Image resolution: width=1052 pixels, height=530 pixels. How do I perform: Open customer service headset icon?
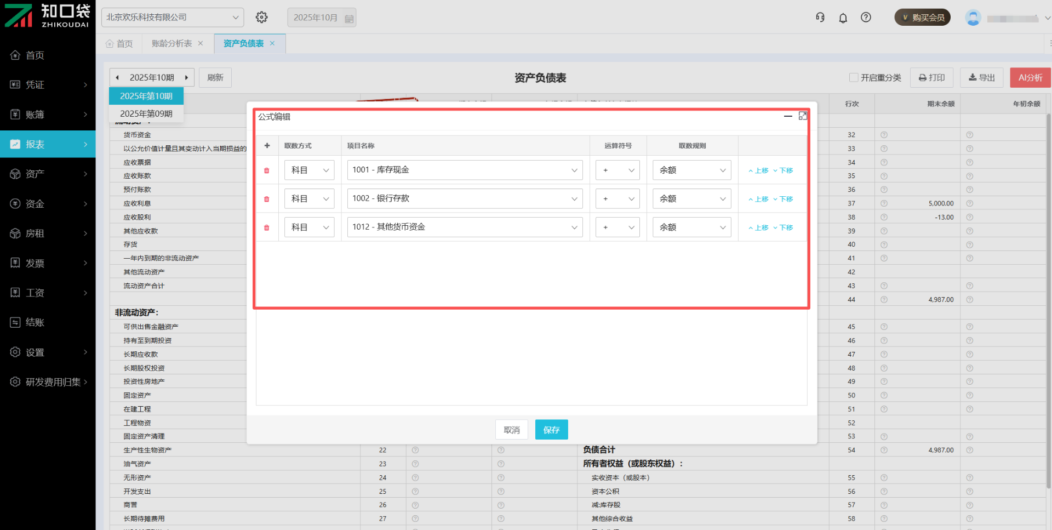pyautogui.click(x=820, y=18)
